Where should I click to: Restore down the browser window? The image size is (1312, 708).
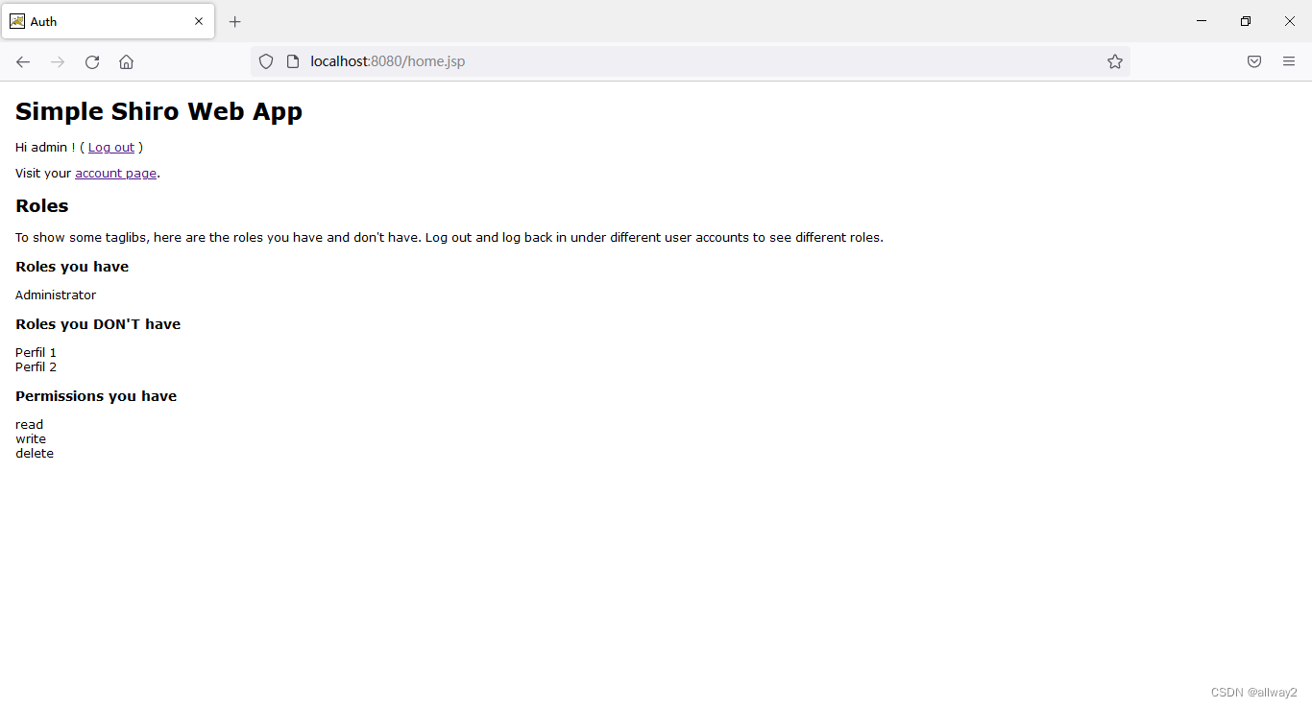coord(1245,20)
